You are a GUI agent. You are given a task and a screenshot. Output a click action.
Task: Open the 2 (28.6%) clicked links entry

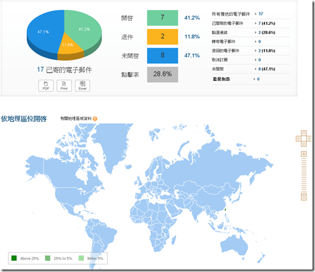pyautogui.click(x=267, y=33)
